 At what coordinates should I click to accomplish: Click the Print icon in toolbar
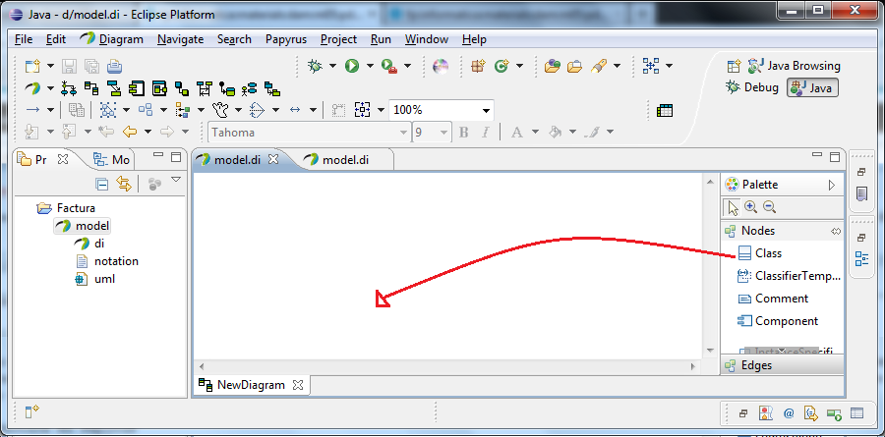pos(114,66)
